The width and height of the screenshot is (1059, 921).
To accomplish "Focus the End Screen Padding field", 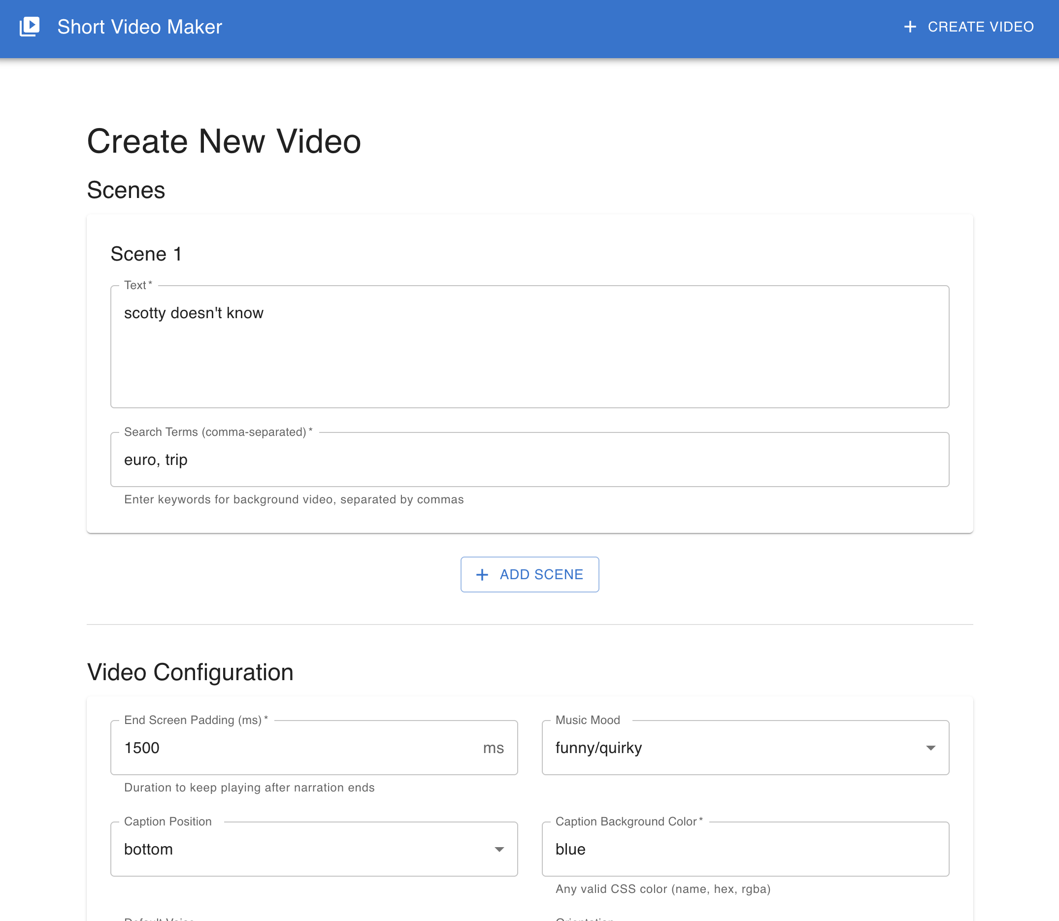I will [x=314, y=748].
